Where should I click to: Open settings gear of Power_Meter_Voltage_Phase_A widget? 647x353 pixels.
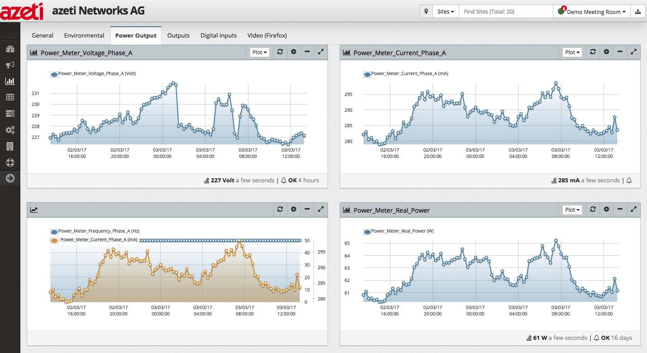point(294,52)
